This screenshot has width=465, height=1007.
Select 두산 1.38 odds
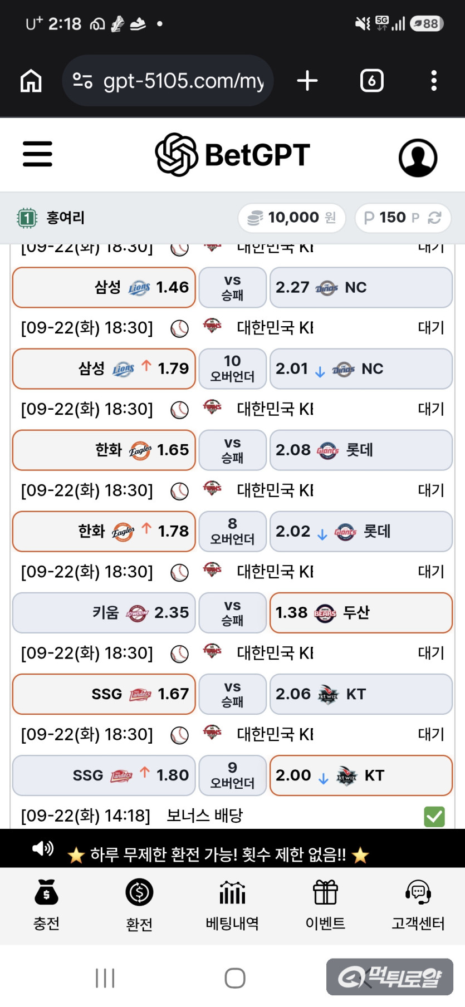pos(361,613)
